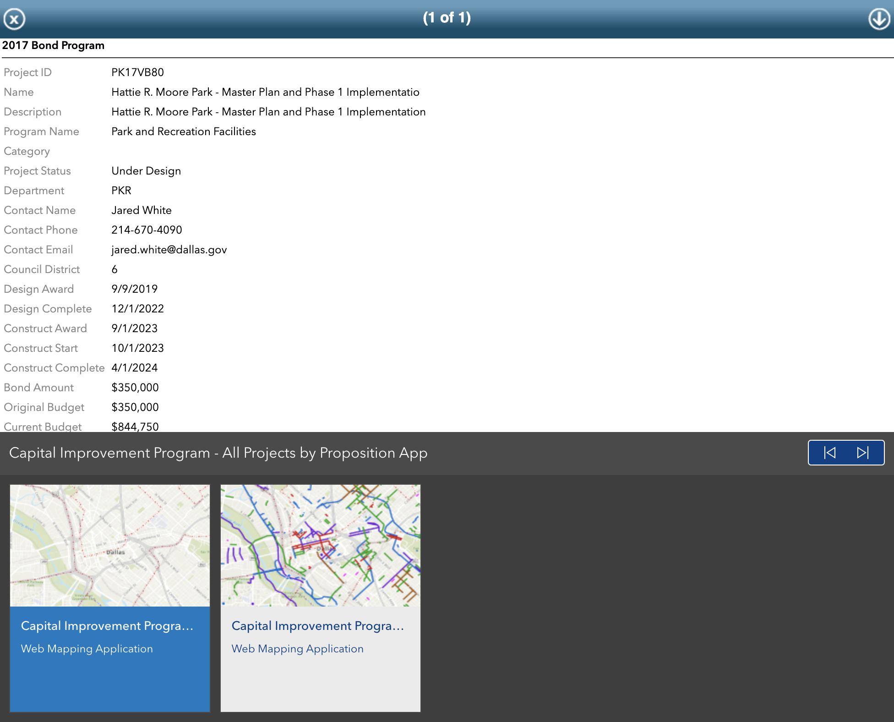
Task: Click Project ID value PK17VB80
Action: pyautogui.click(x=137, y=72)
